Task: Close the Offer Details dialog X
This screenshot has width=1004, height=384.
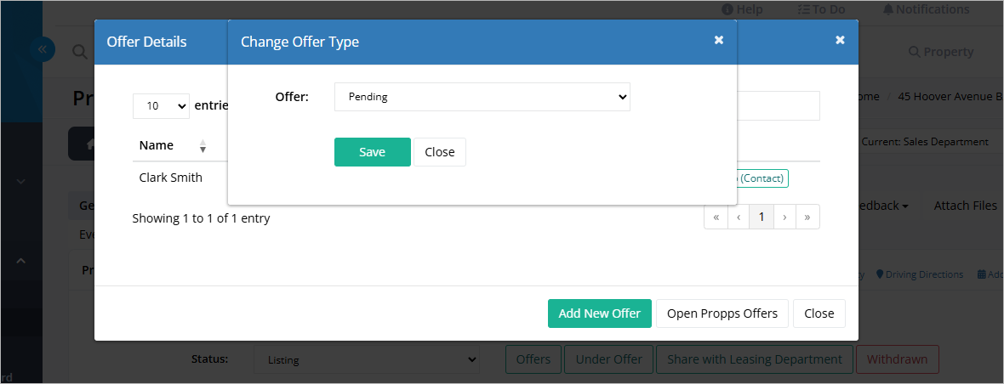Action: (840, 40)
